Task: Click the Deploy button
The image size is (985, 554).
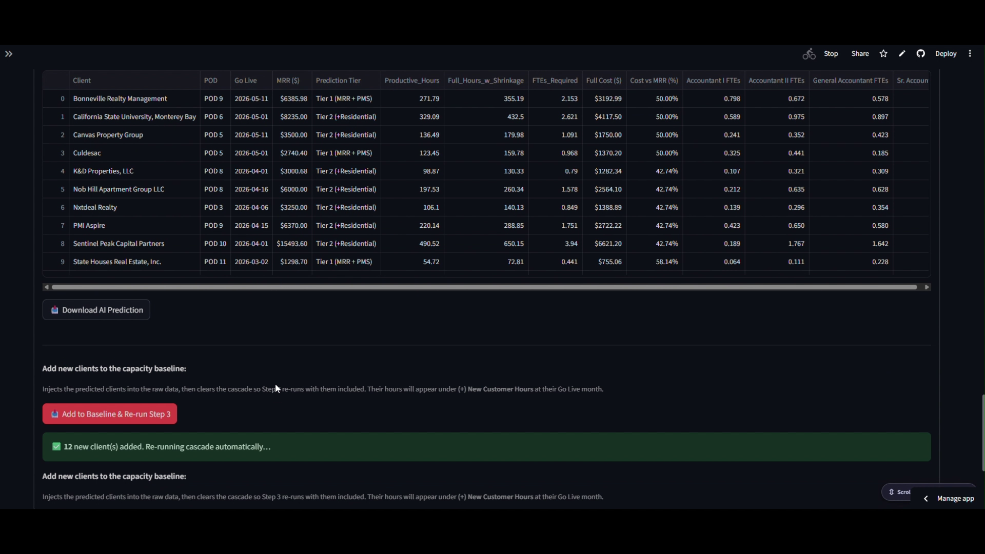Action: (x=945, y=54)
